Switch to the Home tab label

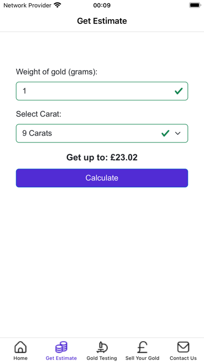20,358
